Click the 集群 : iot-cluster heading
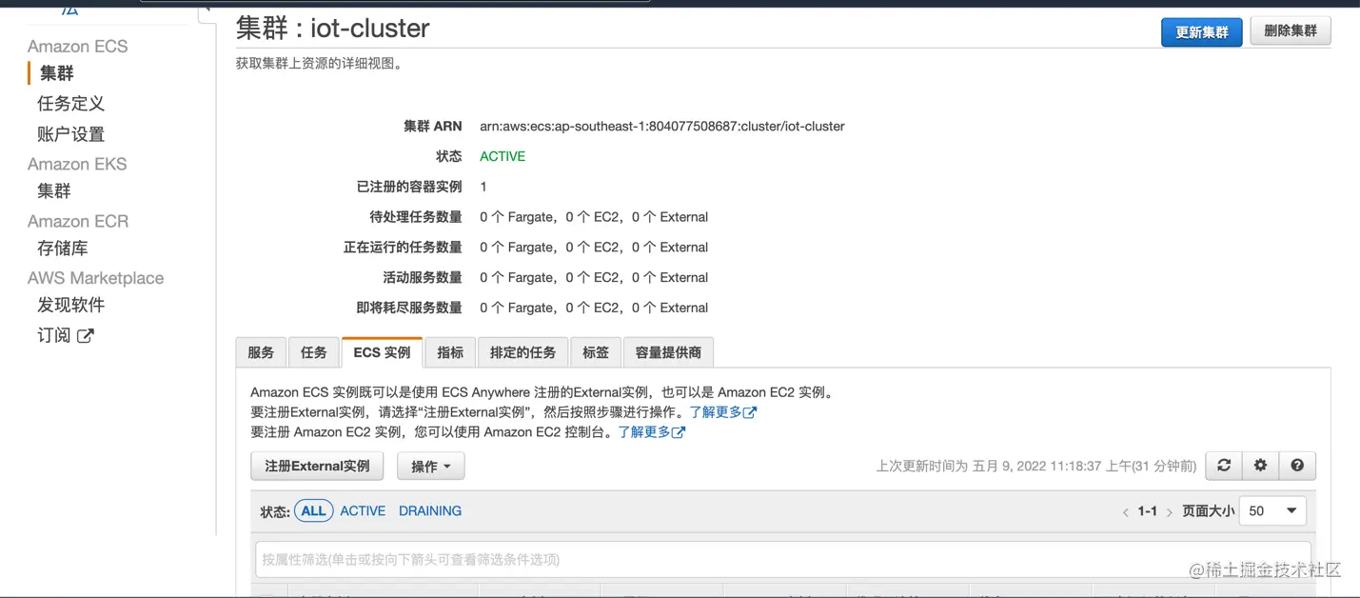Image resolution: width=1360 pixels, height=598 pixels. [x=333, y=29]
